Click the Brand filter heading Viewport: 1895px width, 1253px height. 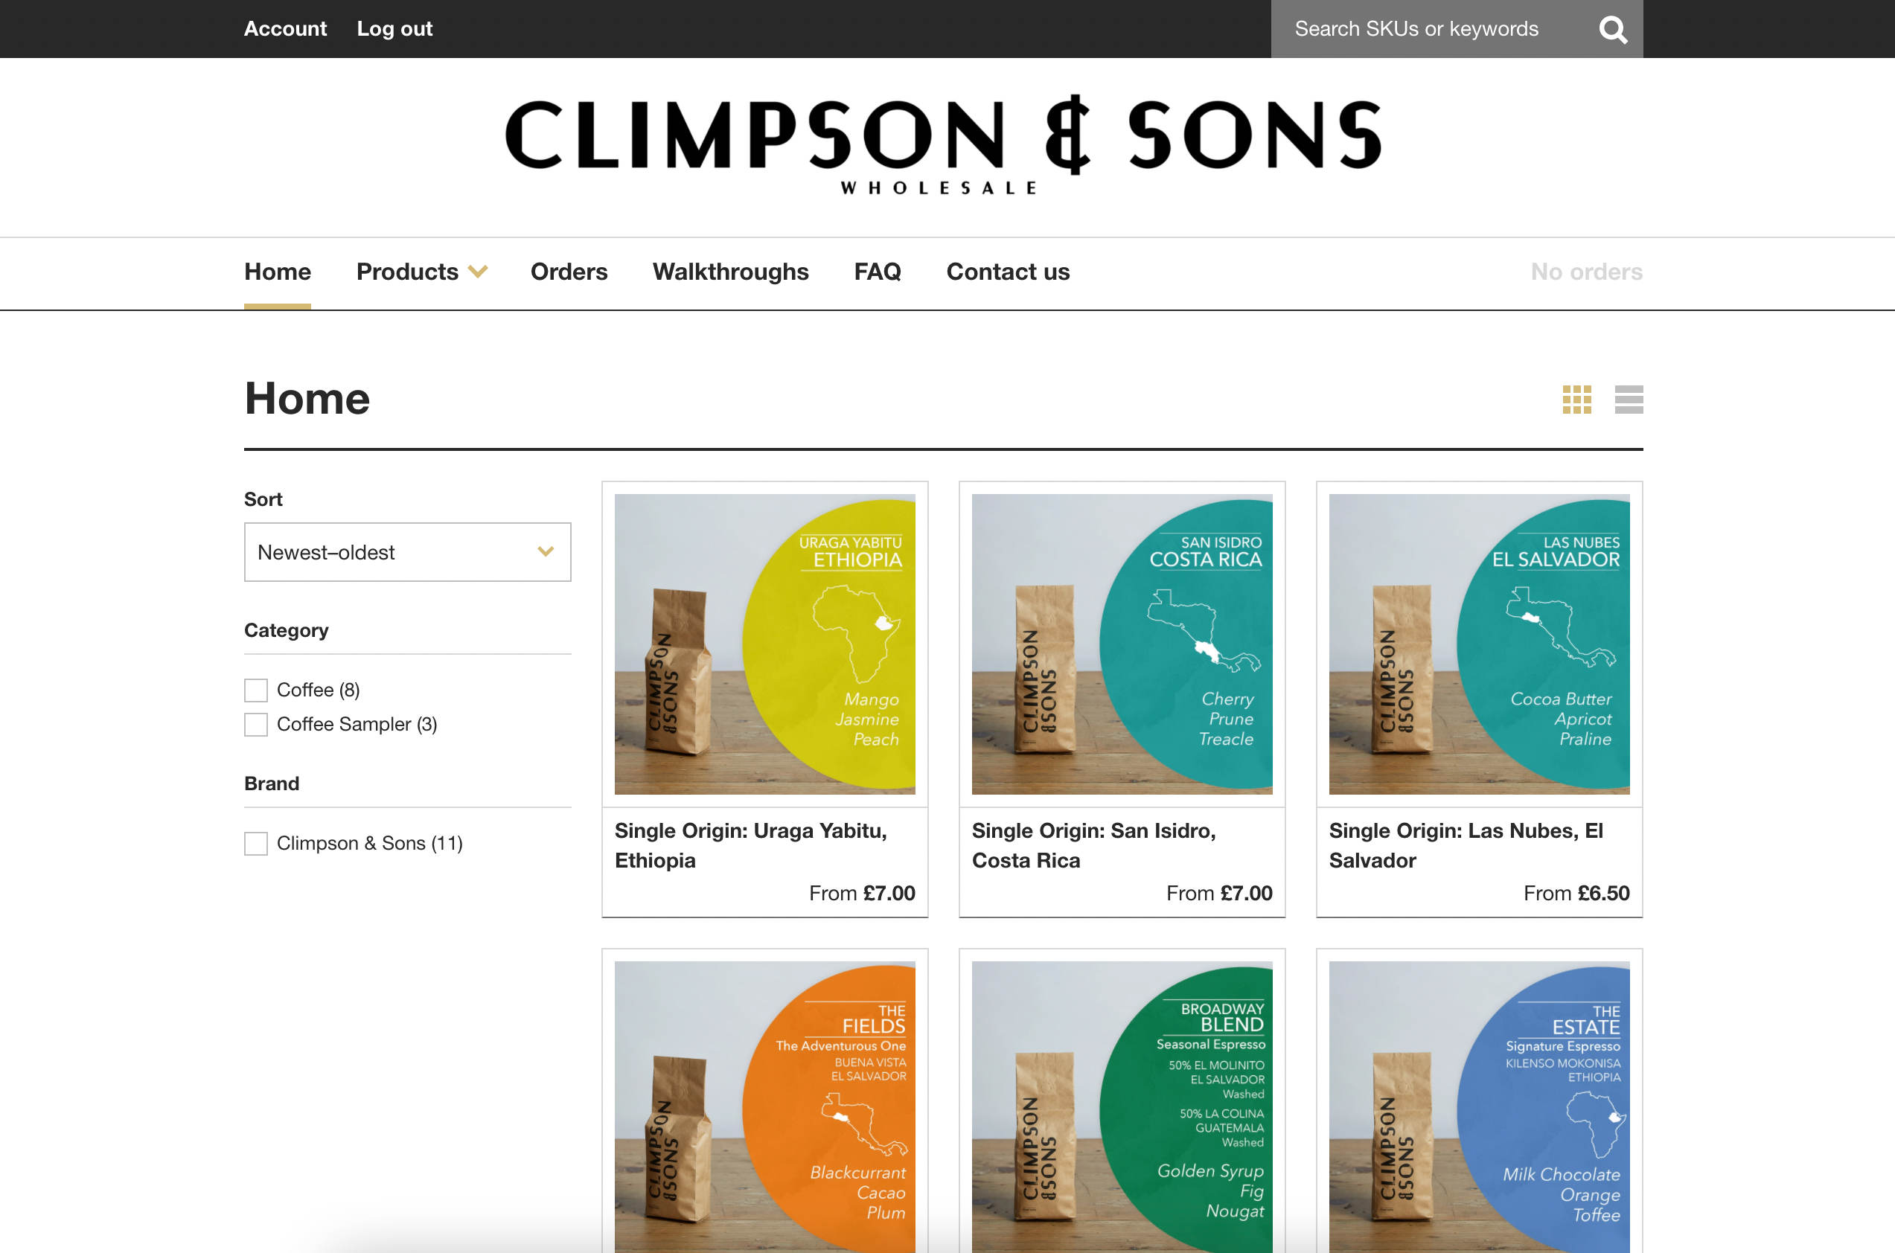point(272,783)
